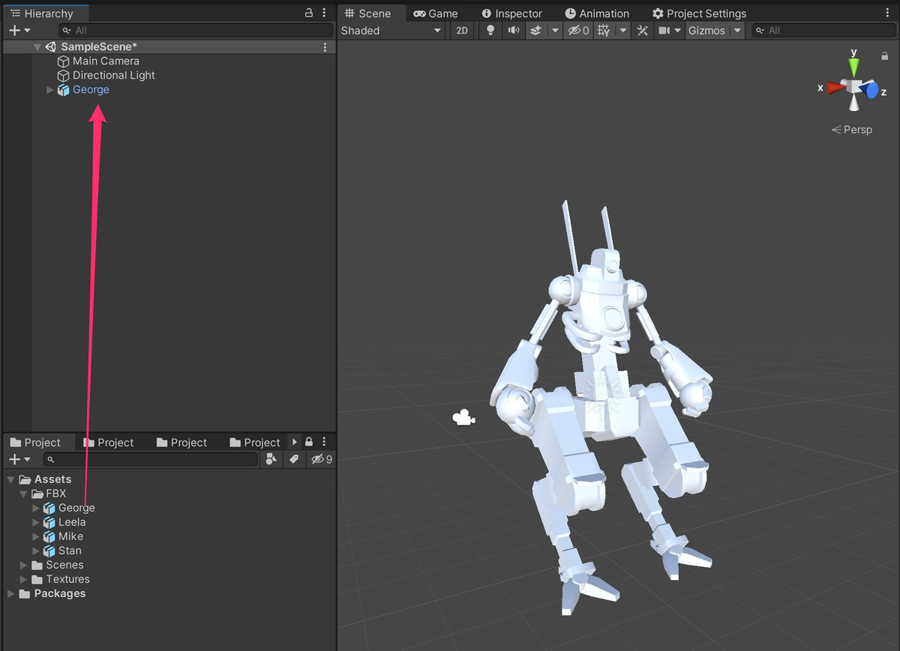Toggle scene effects (skybox and fog) icon
900x651 pixels.
(535, 31)
